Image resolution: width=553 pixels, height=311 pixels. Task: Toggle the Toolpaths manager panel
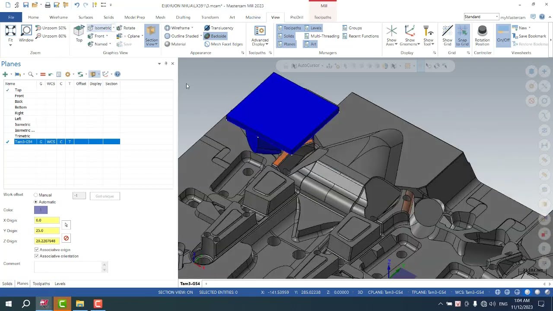click(289, 28)
